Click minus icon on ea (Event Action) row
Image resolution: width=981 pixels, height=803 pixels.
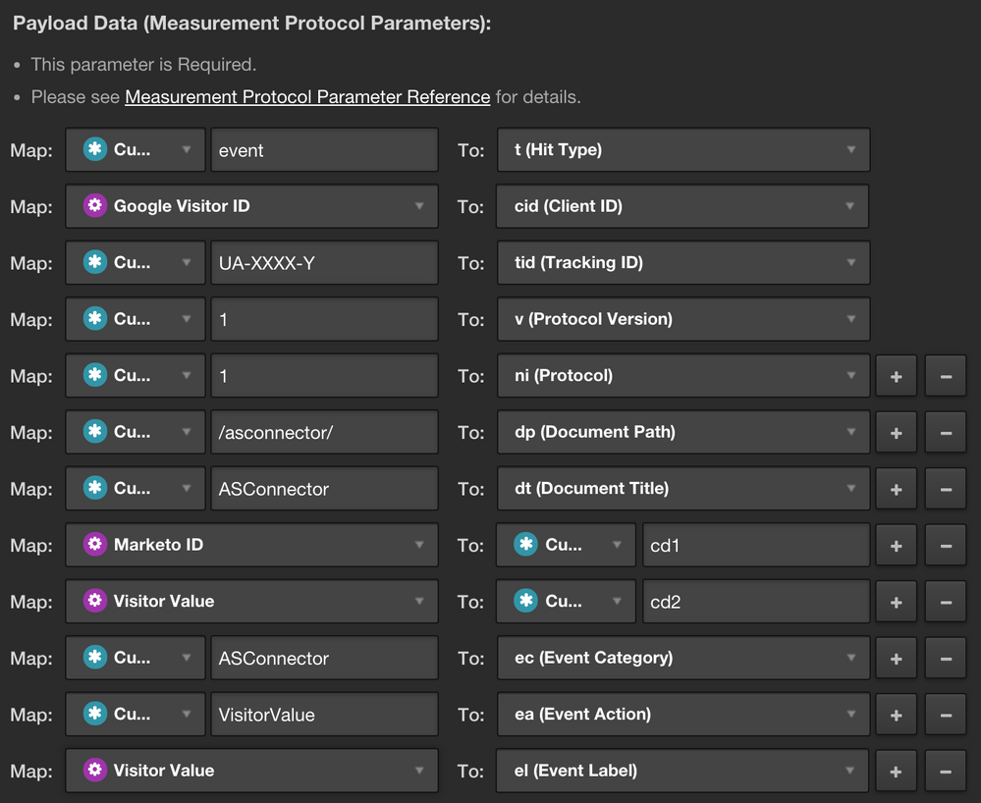pyautogui.click(x=945, y=715)
